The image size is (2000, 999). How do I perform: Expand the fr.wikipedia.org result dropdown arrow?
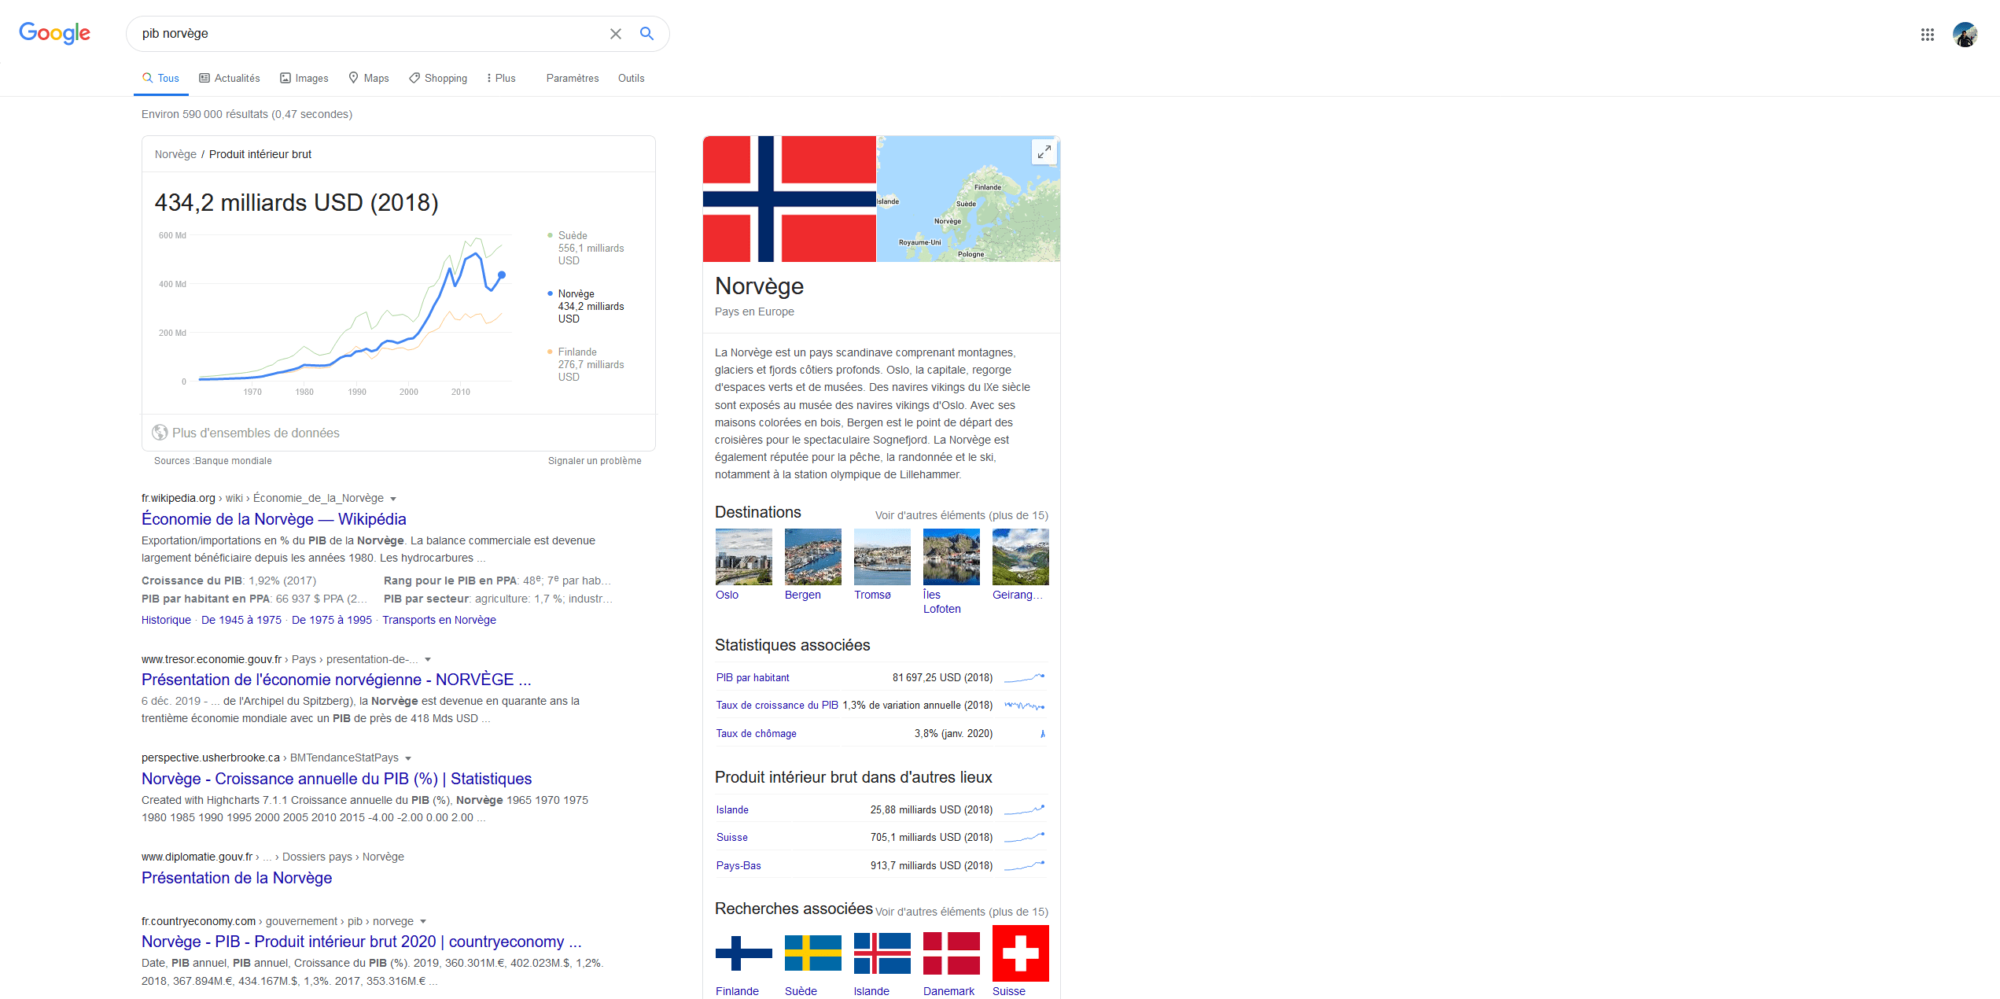[393, 499]
